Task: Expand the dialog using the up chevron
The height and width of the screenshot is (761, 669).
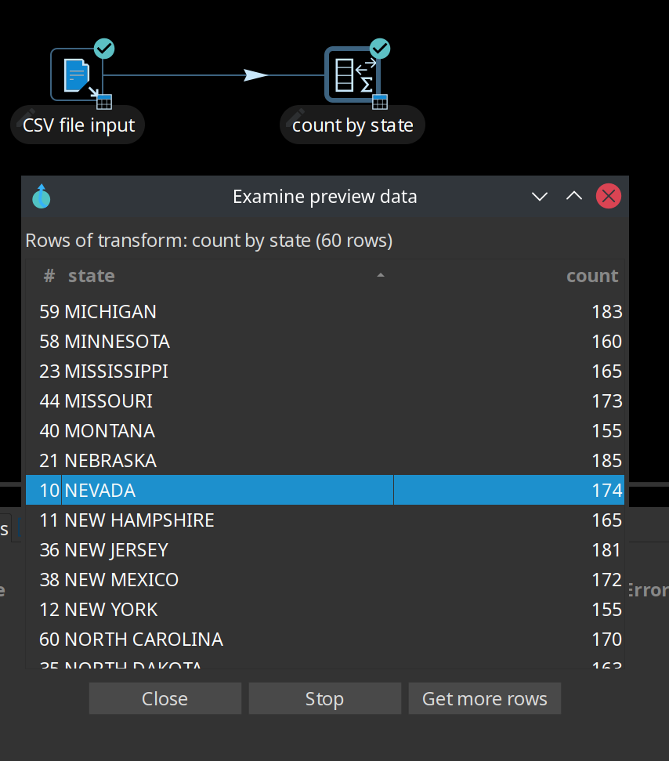Action: click(574, 196)
